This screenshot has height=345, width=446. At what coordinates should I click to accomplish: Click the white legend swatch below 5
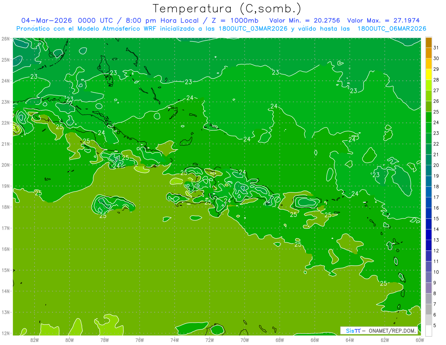429,330
